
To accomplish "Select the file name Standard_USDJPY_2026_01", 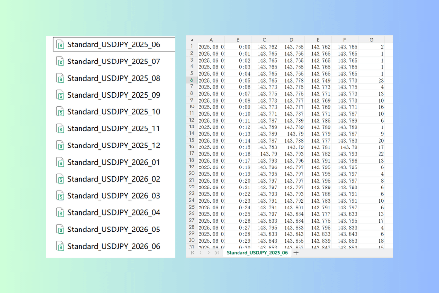I will (x=113, y=162).
